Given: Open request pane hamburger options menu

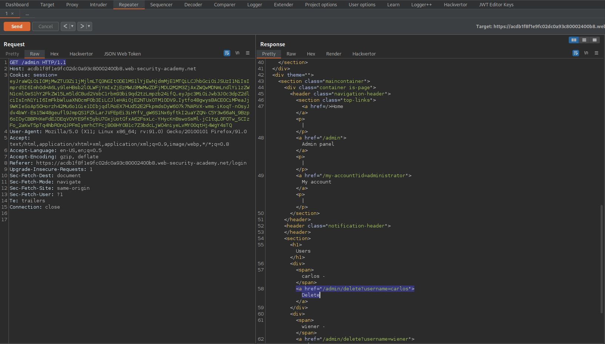Looking at the screenshot, I should coord(248,53).
